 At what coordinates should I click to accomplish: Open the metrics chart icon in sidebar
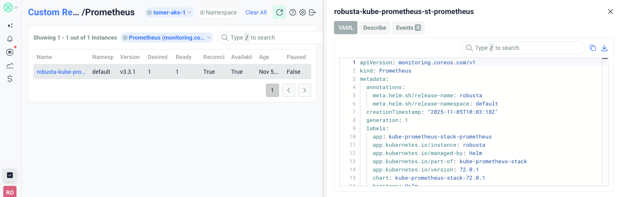pyautogui.click(x=10, y=66)
